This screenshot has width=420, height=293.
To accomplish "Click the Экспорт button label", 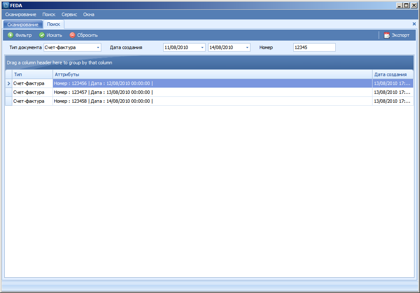I will [x=401, y=35].
